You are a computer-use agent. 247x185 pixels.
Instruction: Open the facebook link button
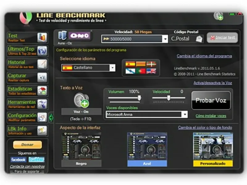tap(18, 160)
